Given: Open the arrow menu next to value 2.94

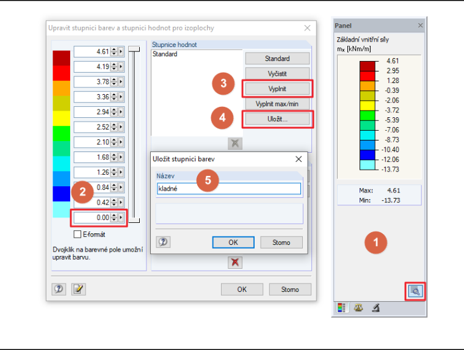Looking at the screenshot, I should click(121, 112).
